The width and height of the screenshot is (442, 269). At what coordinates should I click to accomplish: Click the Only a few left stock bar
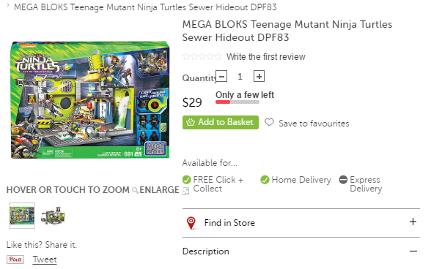coord(237,102)
